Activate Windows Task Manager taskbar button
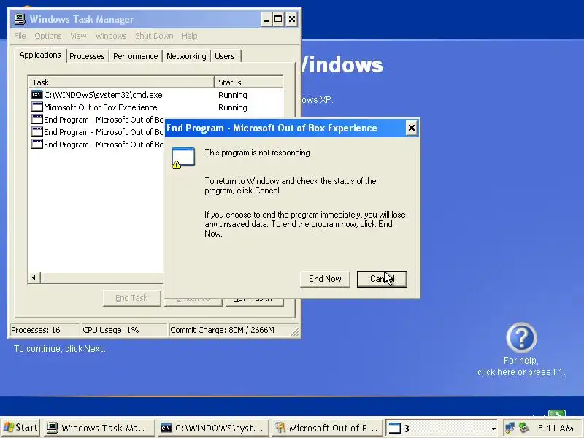This screenshot has width=584, height=438. (99, 428)
